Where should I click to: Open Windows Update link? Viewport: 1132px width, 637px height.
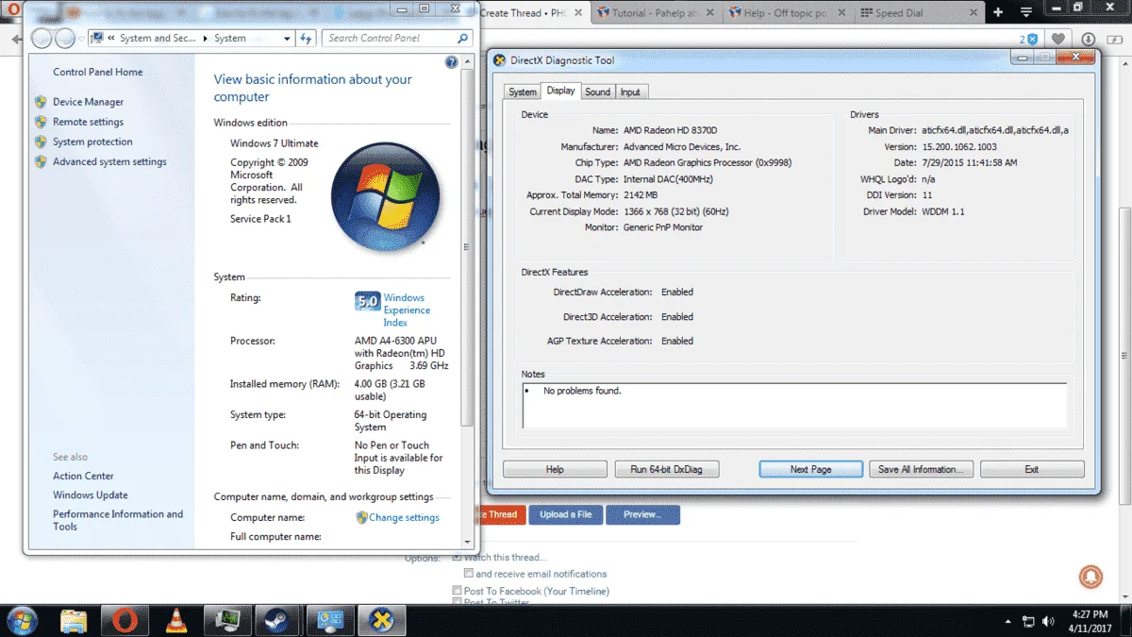tap(91, 495)
